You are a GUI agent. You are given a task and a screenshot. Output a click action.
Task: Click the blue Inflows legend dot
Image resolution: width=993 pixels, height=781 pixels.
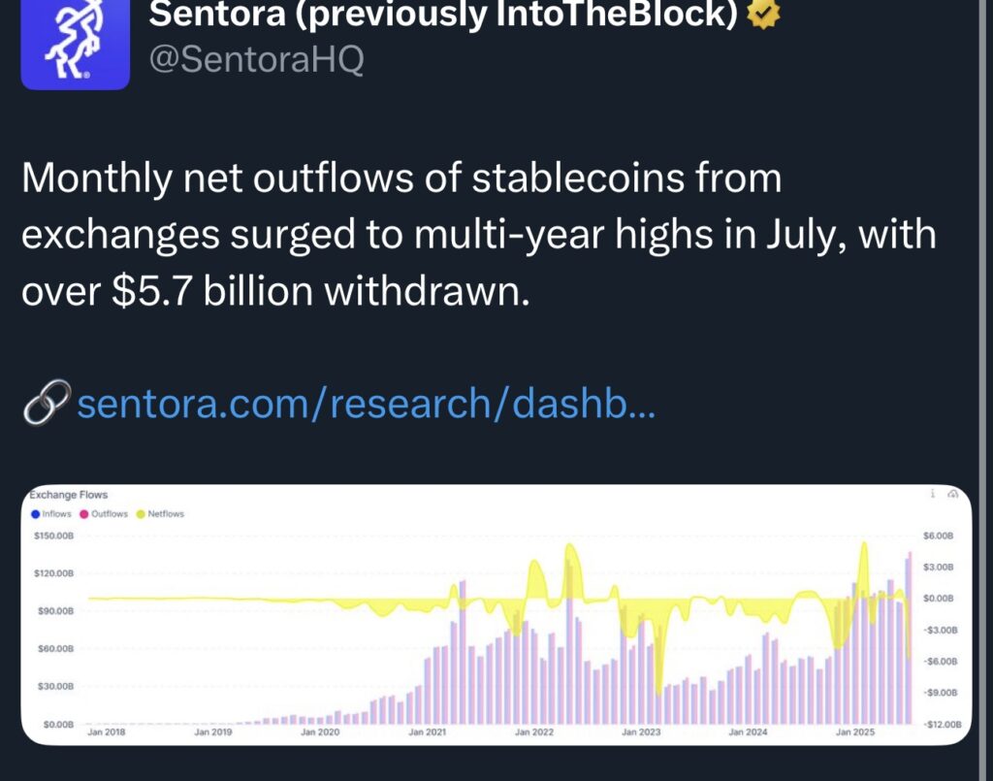coord(36,514)
